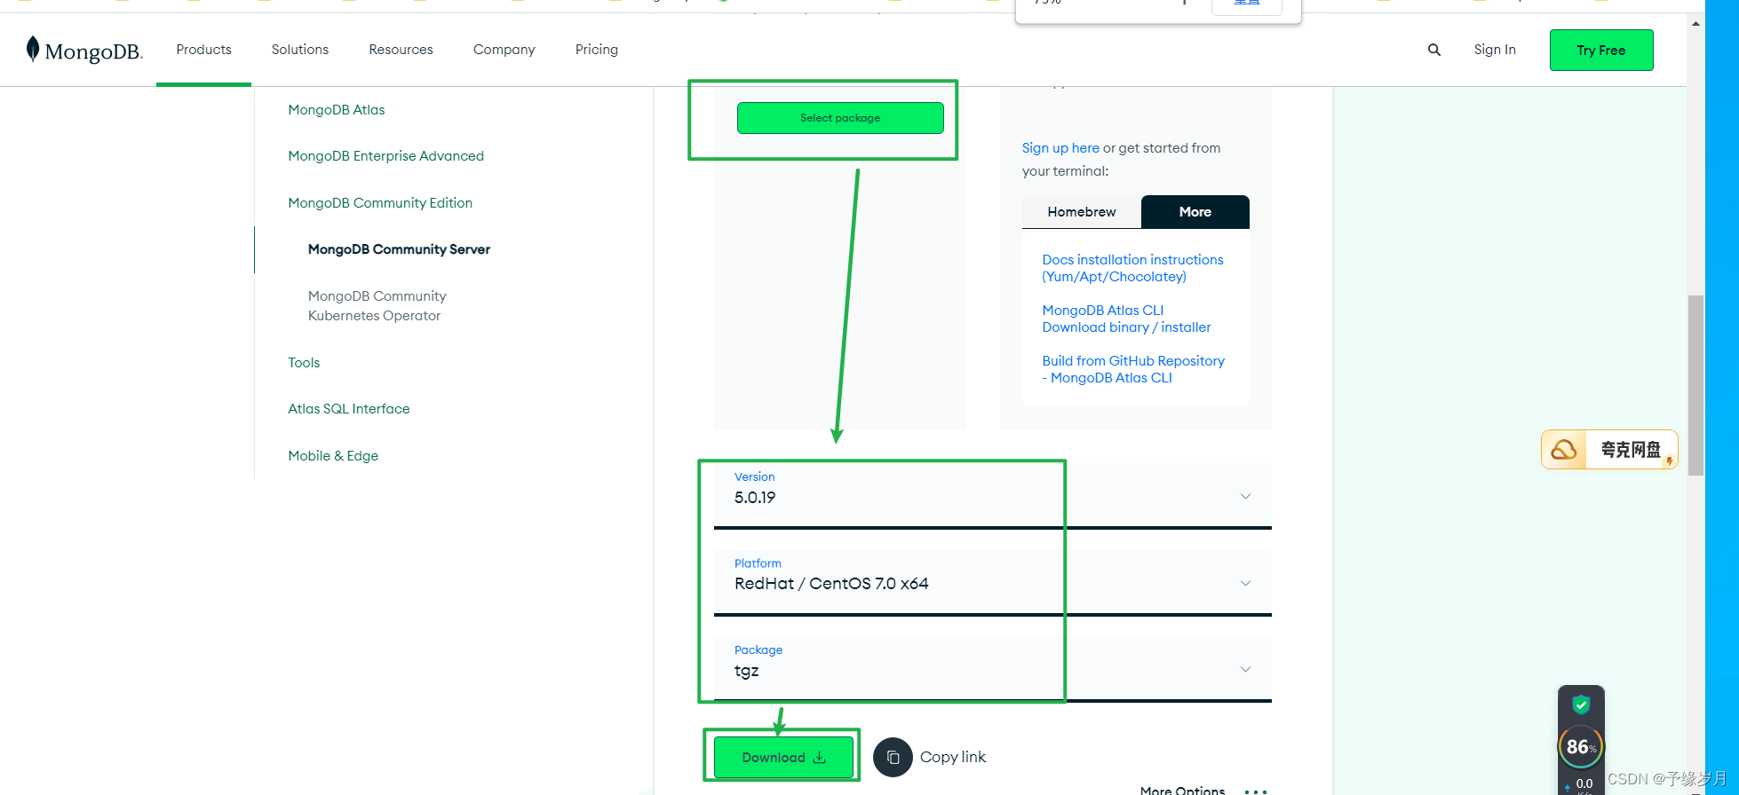Open the search magnifier icon

(1433, 50)
